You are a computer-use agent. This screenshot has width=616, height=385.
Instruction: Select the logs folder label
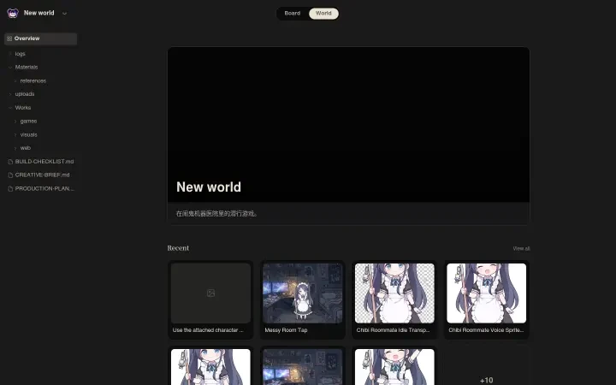click(20, 54)
